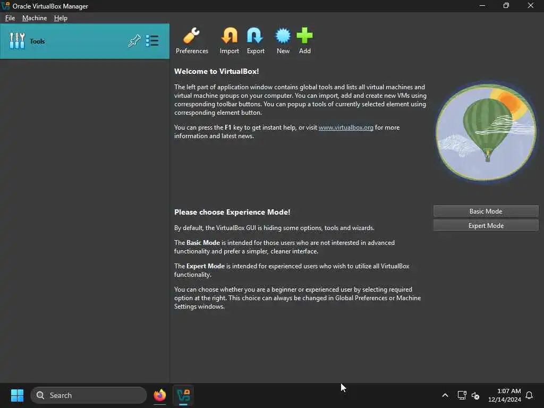
Task: Click the 'Welcome to VirtualBox!' heading
Action: point(217,71)
